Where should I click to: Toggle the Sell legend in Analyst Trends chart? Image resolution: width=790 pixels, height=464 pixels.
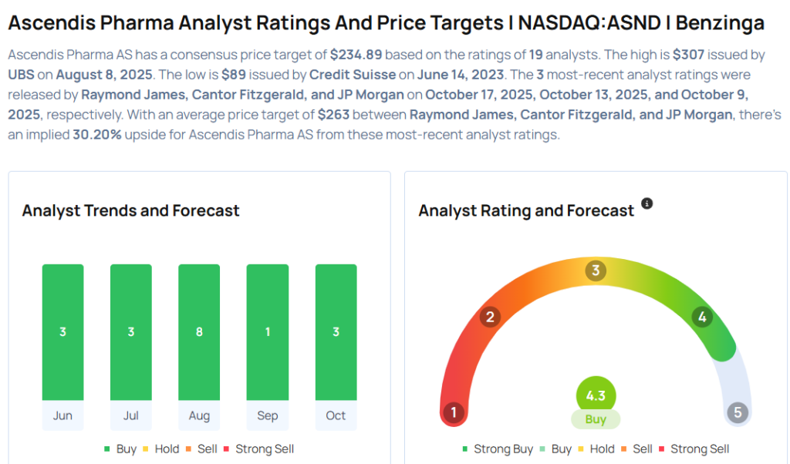tap(202, 449)
